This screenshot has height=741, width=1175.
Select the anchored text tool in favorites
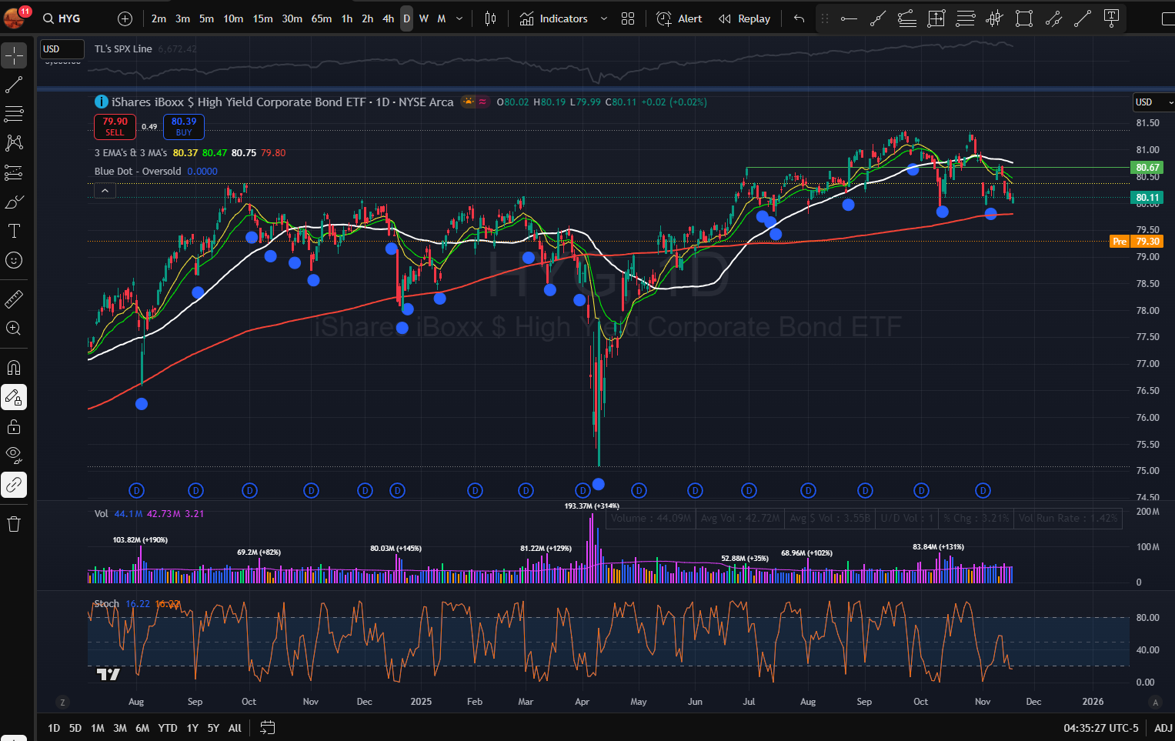1111,18
